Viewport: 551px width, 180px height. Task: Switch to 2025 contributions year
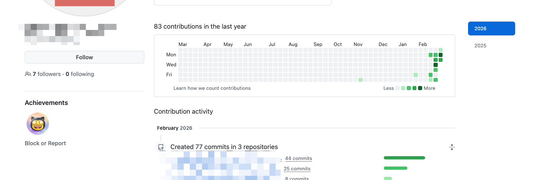pyautogui.click(x=480, y=46)
